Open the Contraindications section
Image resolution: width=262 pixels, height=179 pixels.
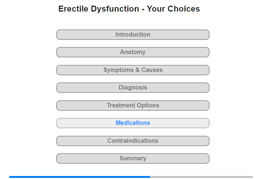coord(132,141)
